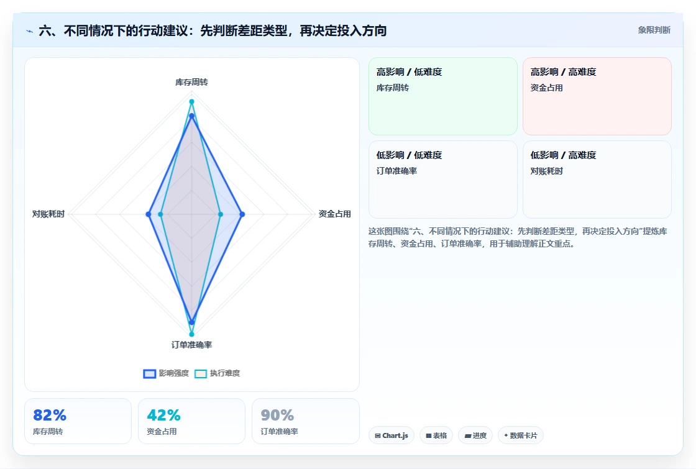Click the blue data point at the 对账耗时 vertex

(x=149, y=214)
